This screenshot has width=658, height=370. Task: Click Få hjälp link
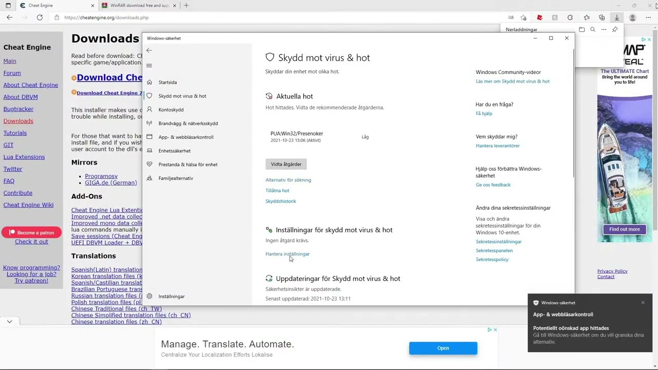484,114
